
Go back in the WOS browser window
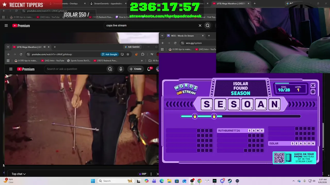pos(163,43)
